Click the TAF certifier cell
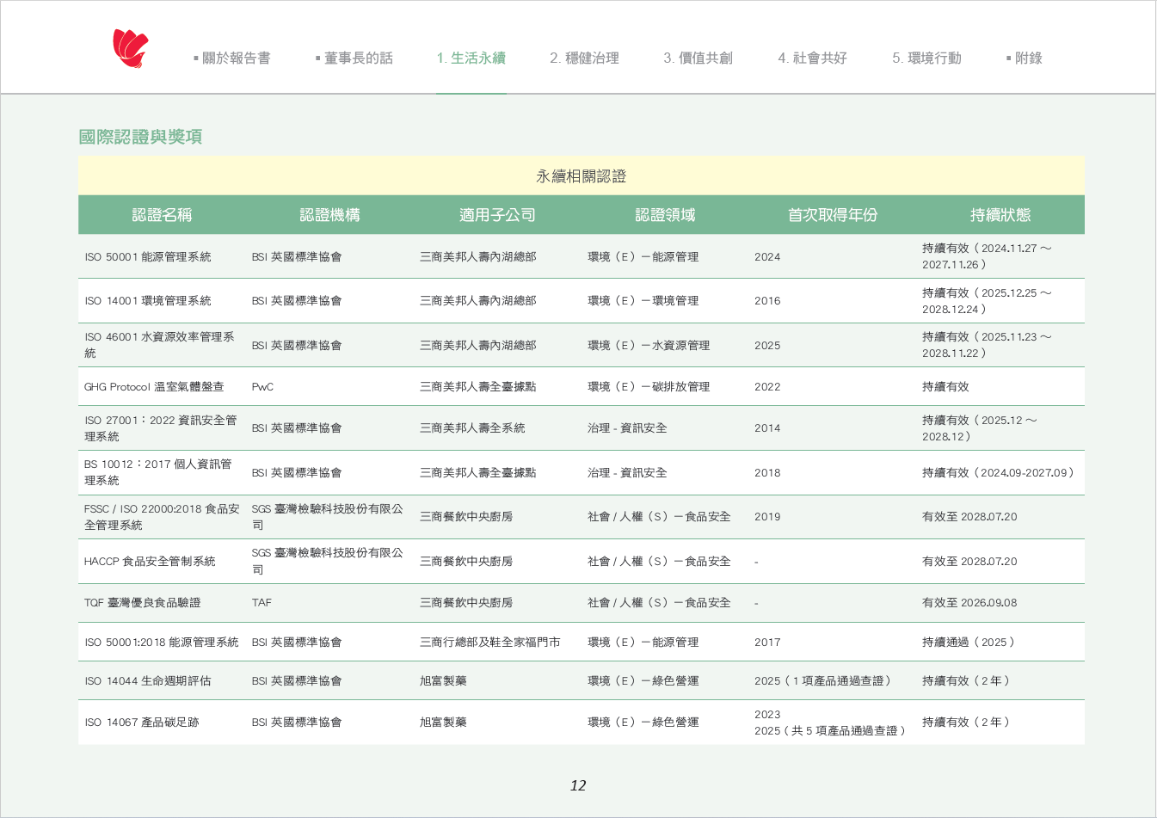 coord(262,603)
